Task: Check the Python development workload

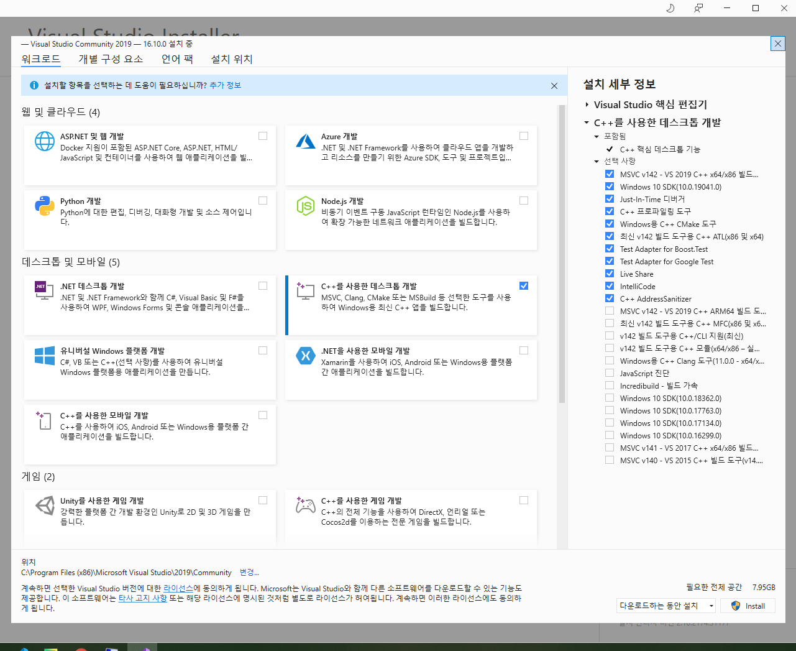Action: (263, 200)
